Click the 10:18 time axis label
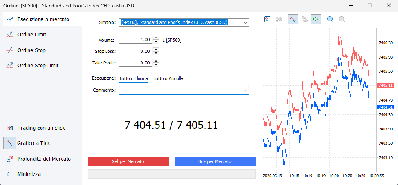Screen dimensions: 398x185 click(x=294, y=176)
